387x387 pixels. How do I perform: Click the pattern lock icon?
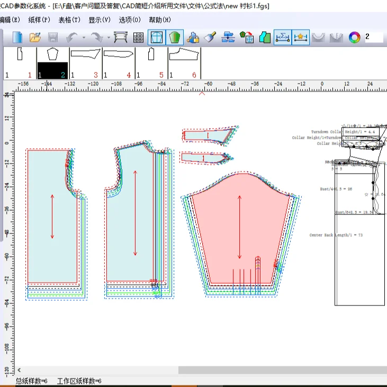[x=193, y=38]
